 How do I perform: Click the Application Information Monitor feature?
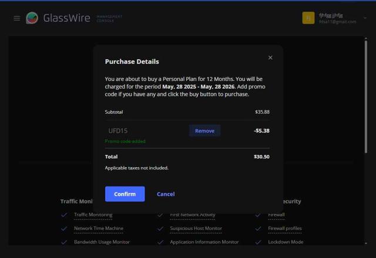pyautogui.click(x=204, y=242)
